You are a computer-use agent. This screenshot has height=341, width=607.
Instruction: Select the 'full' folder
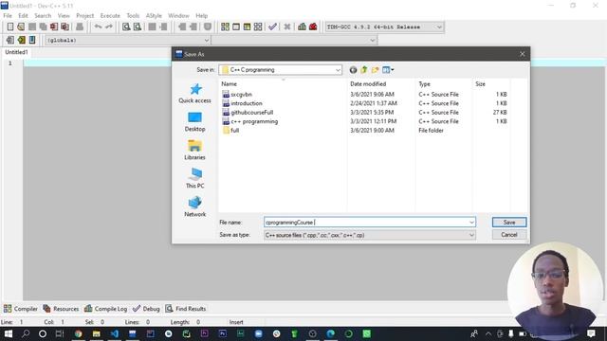(x=231, y=131)
